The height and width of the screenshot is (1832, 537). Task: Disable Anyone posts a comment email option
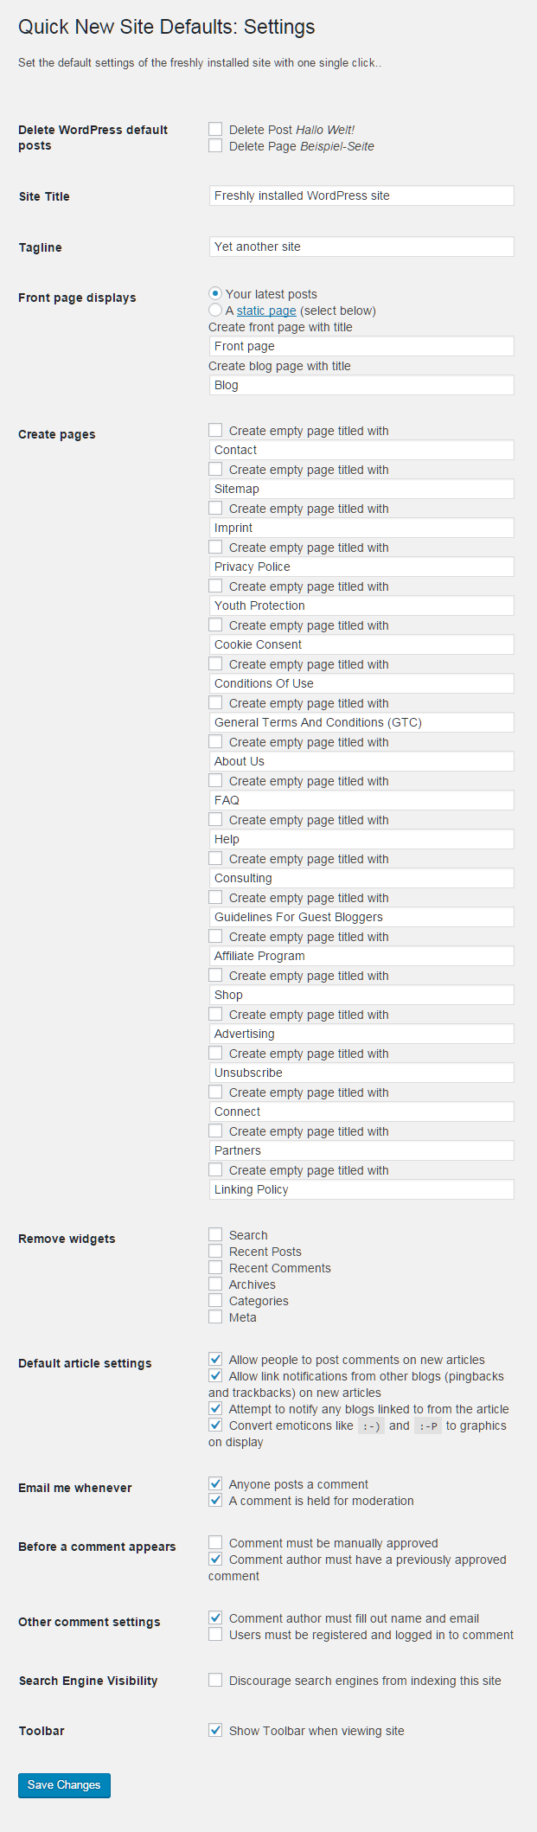(x=215, y=1483)
